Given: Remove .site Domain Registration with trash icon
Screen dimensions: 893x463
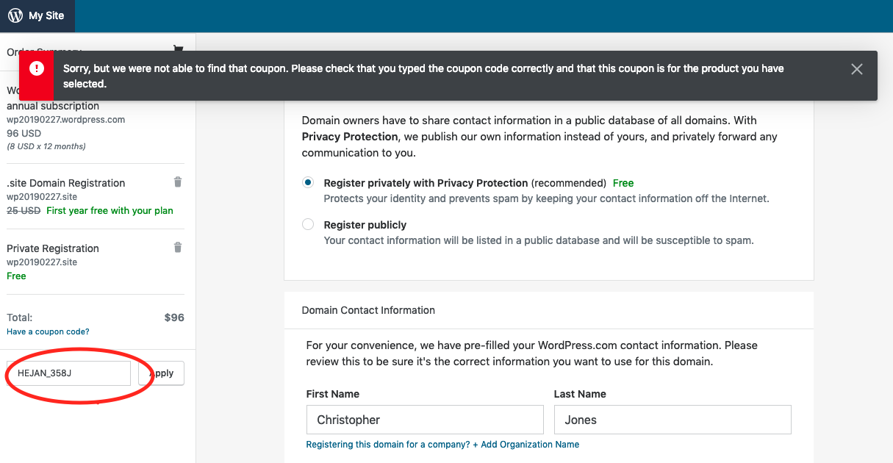Looking at the screenshot, I should (177, 182).
